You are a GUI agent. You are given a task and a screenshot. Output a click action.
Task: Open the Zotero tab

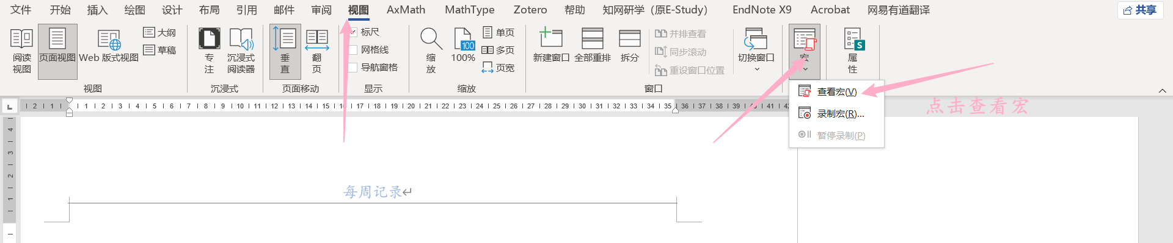click(530, 10)
